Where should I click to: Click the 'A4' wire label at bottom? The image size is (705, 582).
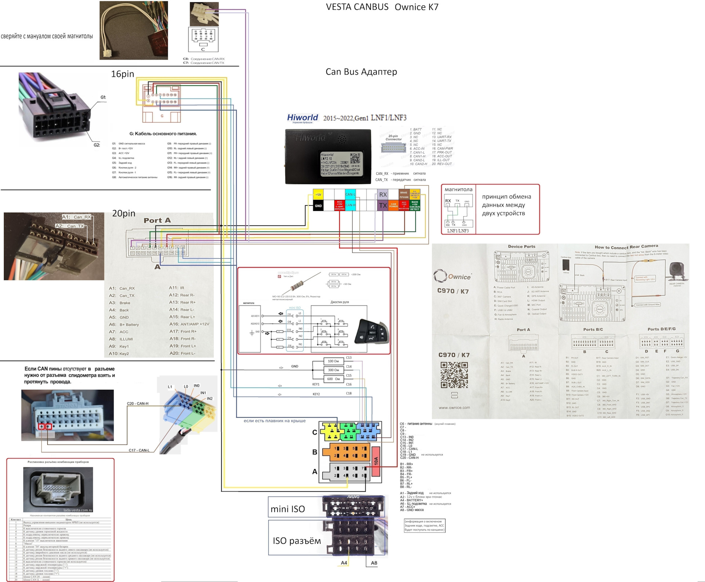click(x=344, y=563)
